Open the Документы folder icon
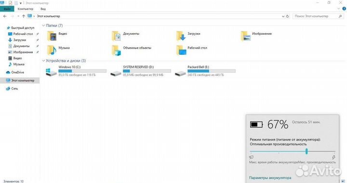Screen dimensions: 347x183 [x=117, y=36]
